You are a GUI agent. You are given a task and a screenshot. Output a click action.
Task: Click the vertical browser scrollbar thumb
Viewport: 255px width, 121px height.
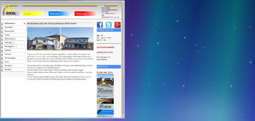pyautogui.click(x=123, y=41)
